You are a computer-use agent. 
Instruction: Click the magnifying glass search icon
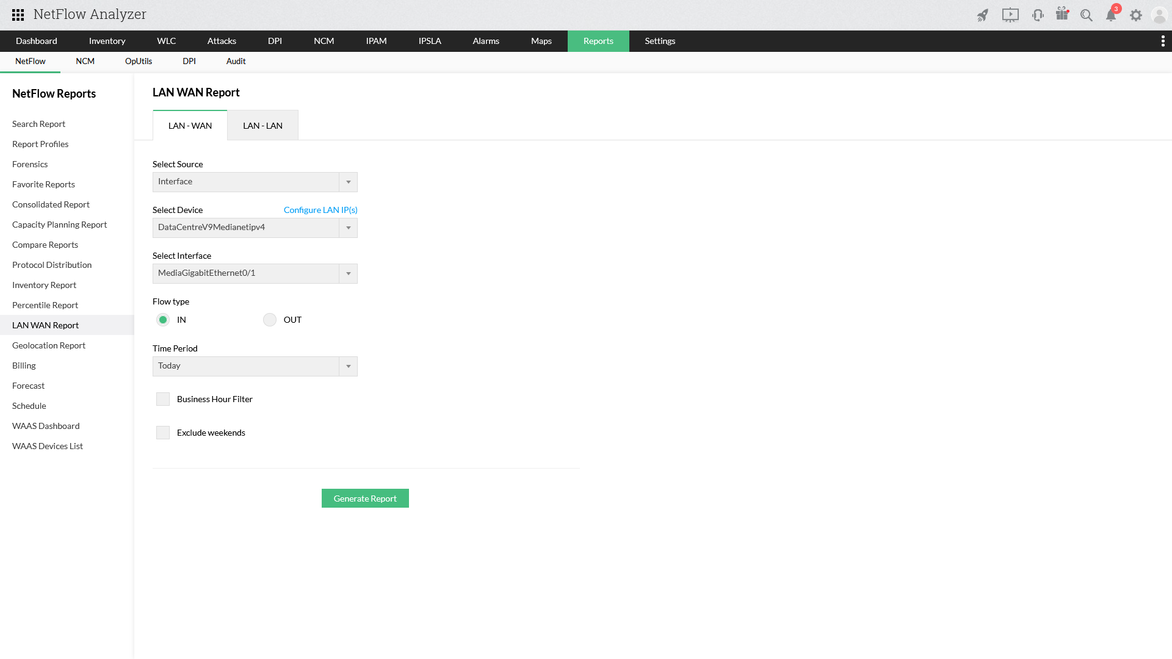pos(1087,15)
